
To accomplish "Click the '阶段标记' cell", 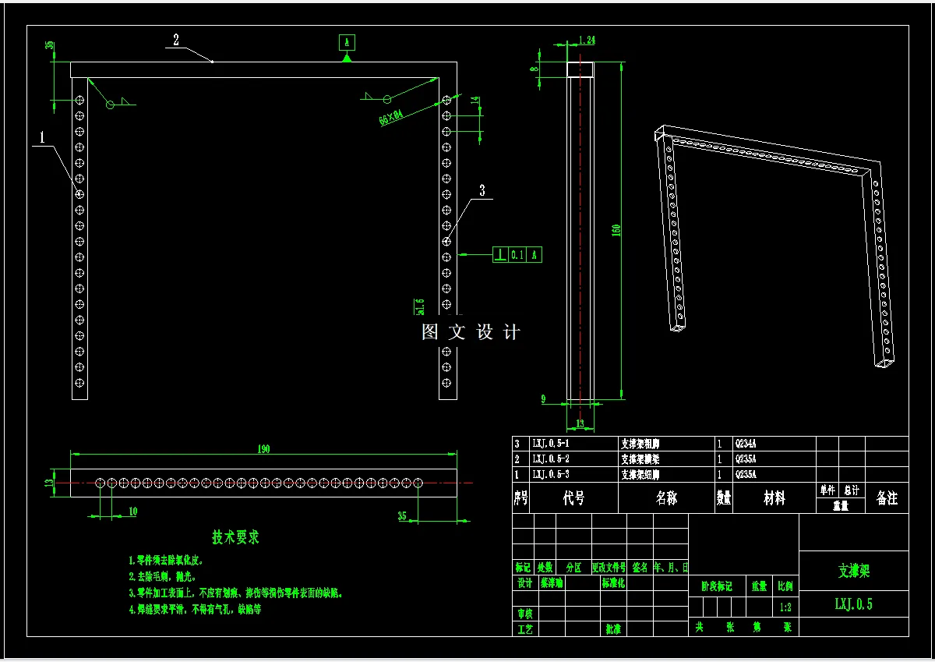I will [716, 586].
